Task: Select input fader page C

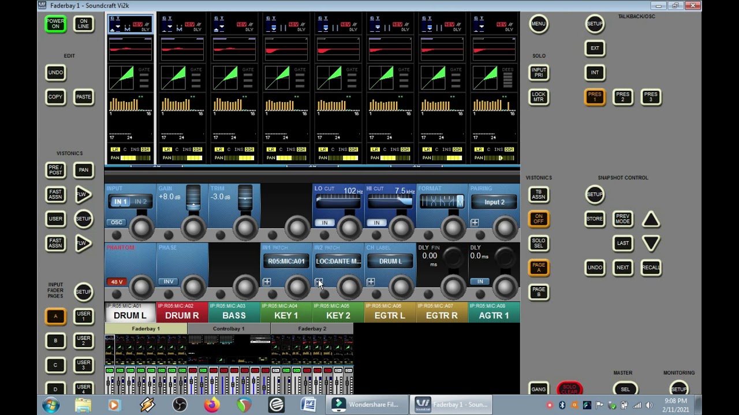Action: (55, 365)
